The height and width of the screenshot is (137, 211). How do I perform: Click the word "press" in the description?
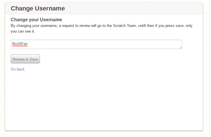(x=167, y=26)
